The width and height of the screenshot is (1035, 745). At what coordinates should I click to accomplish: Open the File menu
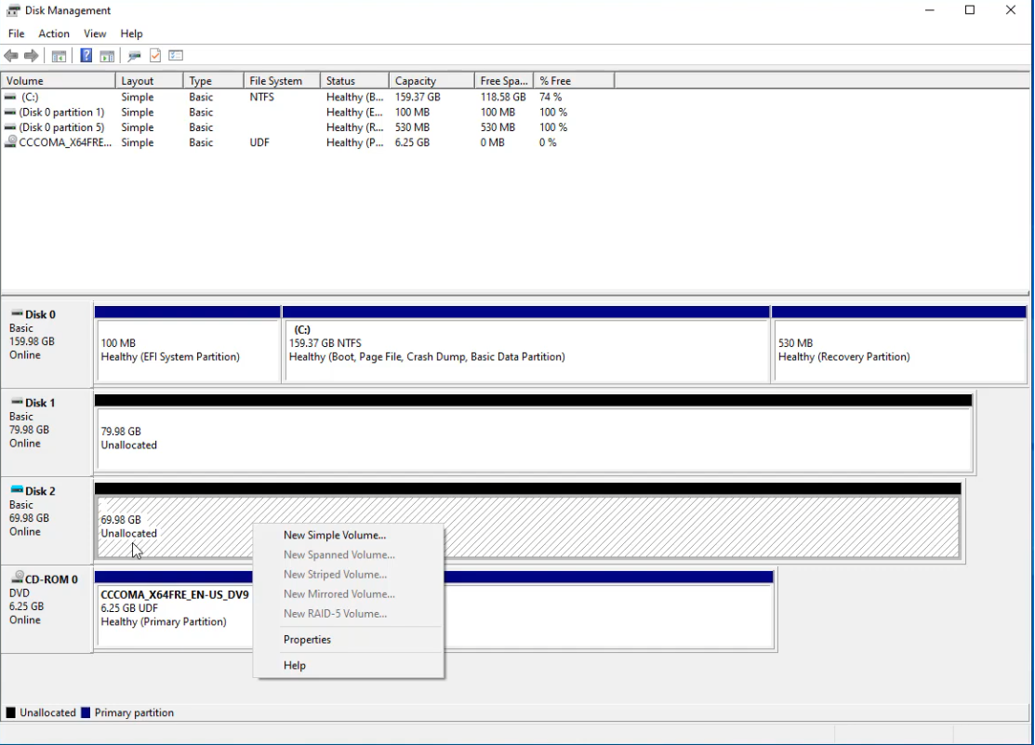tap(17, 33)
